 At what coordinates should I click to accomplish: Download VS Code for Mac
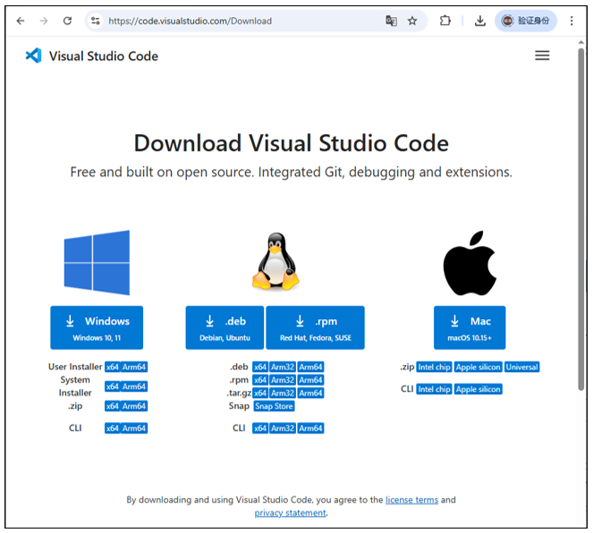(470, 327)
